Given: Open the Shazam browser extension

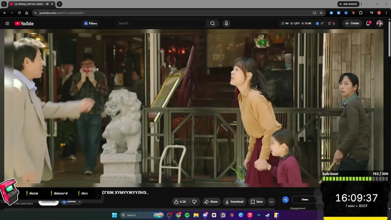Looking at the screenshot, I should coord(331,13).
